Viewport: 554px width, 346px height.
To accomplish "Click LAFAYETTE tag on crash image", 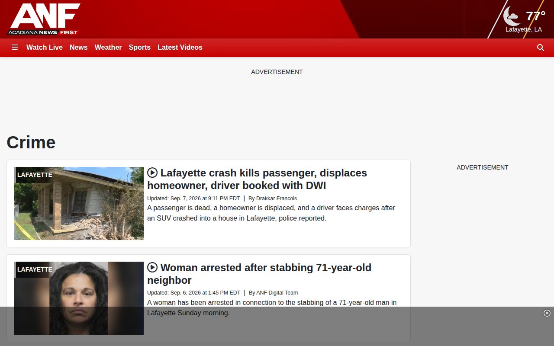I will point(35,175).
